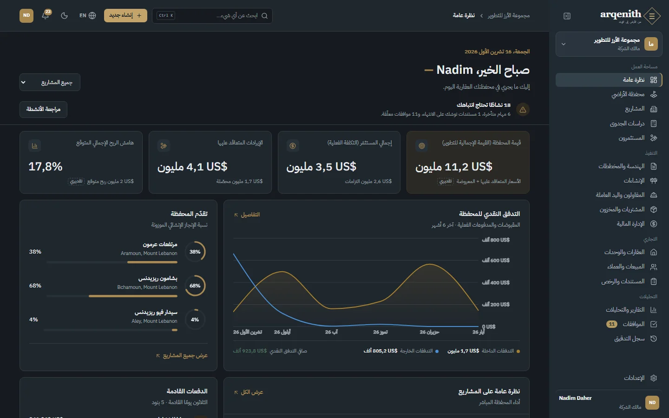Click the contracted revenue card icon
This screenshot has width=669, height=418.
164,146
